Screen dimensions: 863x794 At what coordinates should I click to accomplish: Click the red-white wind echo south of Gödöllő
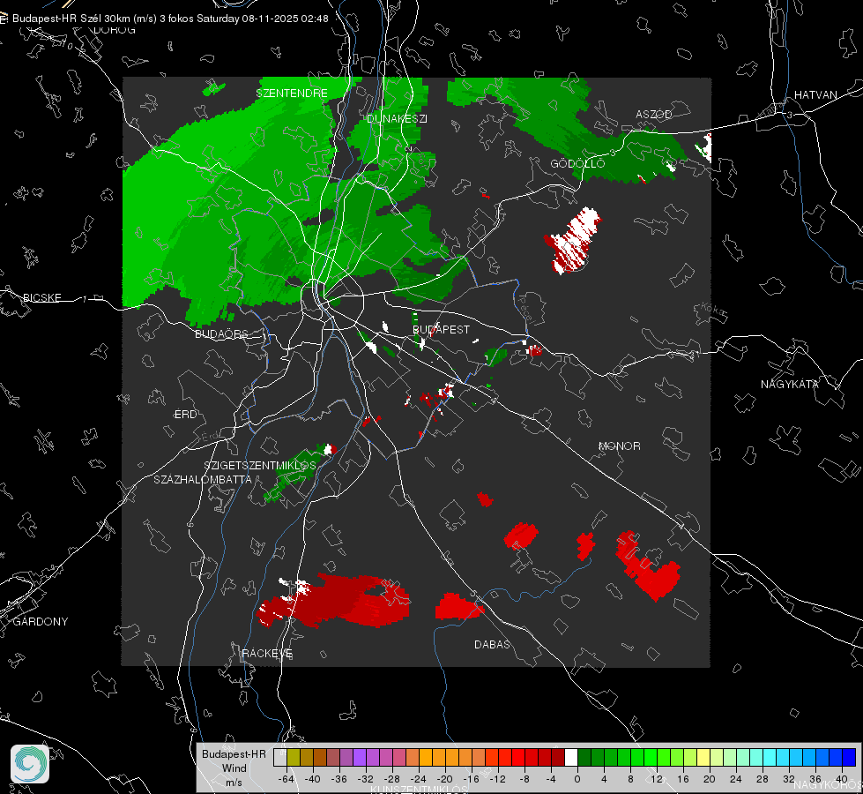point(574,240)
